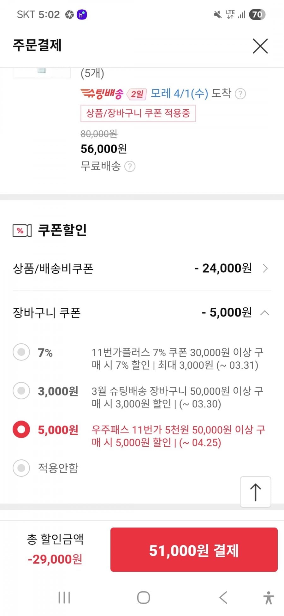Collapse the 장바구니 쿠폰 section

click(x=265, y=313)
